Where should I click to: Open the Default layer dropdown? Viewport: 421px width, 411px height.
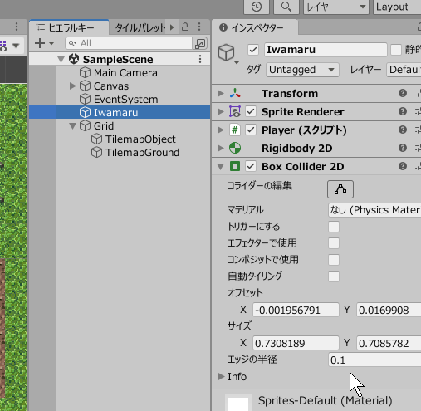(404, 70)
